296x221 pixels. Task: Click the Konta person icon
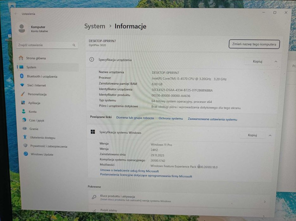[x=24, y=111]
